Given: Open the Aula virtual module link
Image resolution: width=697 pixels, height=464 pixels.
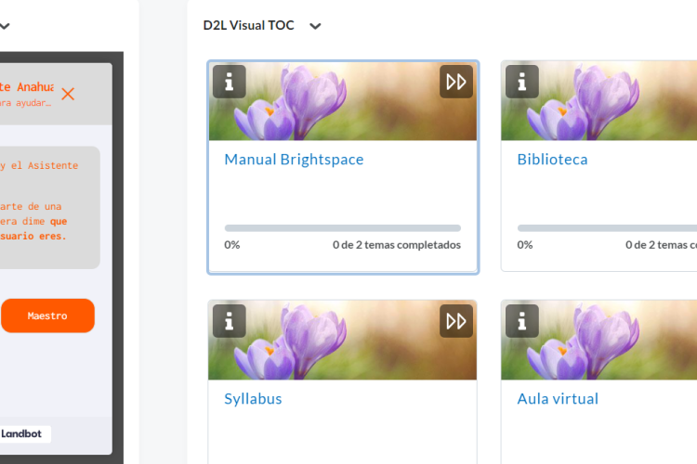Looking at the screenshot, I should pos(558,399).
